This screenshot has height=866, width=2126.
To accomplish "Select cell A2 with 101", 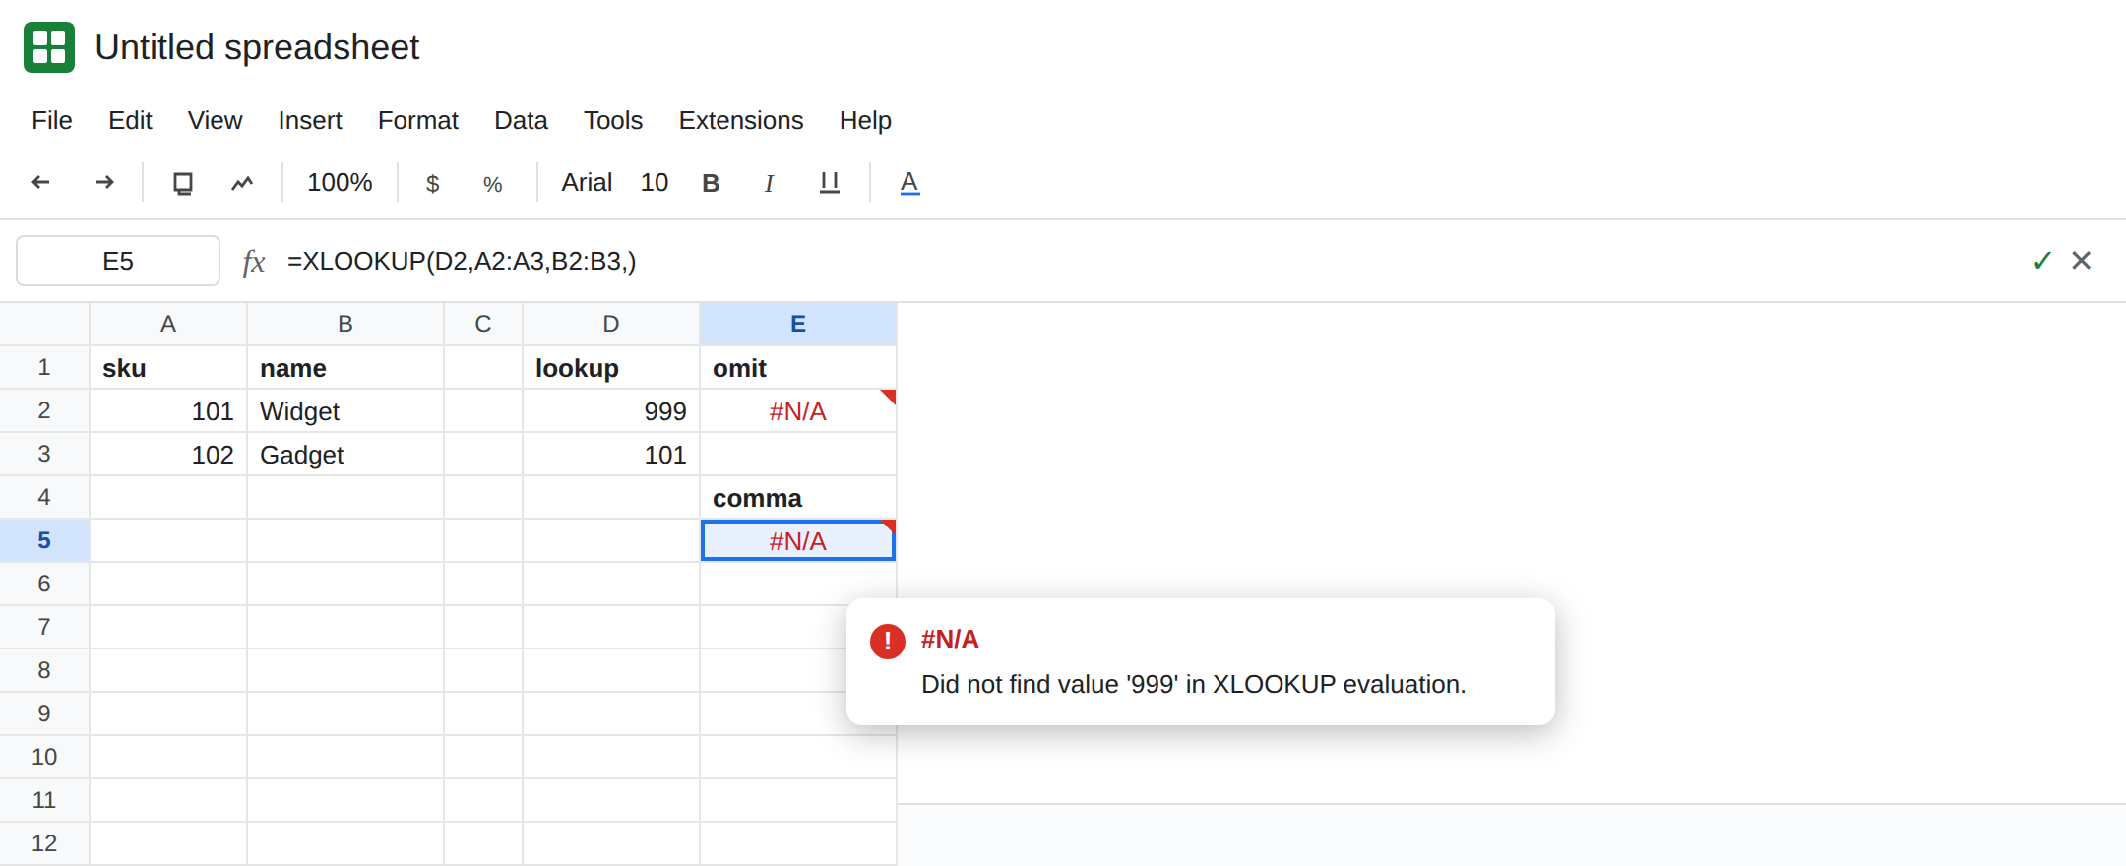I will (168, 410).
